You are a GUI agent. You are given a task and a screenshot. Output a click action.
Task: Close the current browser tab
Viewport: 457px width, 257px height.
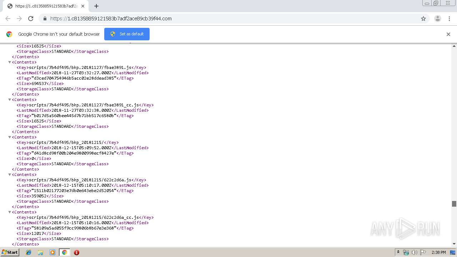[83, 6]
